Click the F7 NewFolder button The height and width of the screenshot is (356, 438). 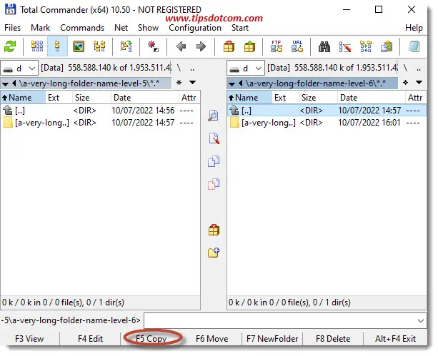(x=272, y=339)
